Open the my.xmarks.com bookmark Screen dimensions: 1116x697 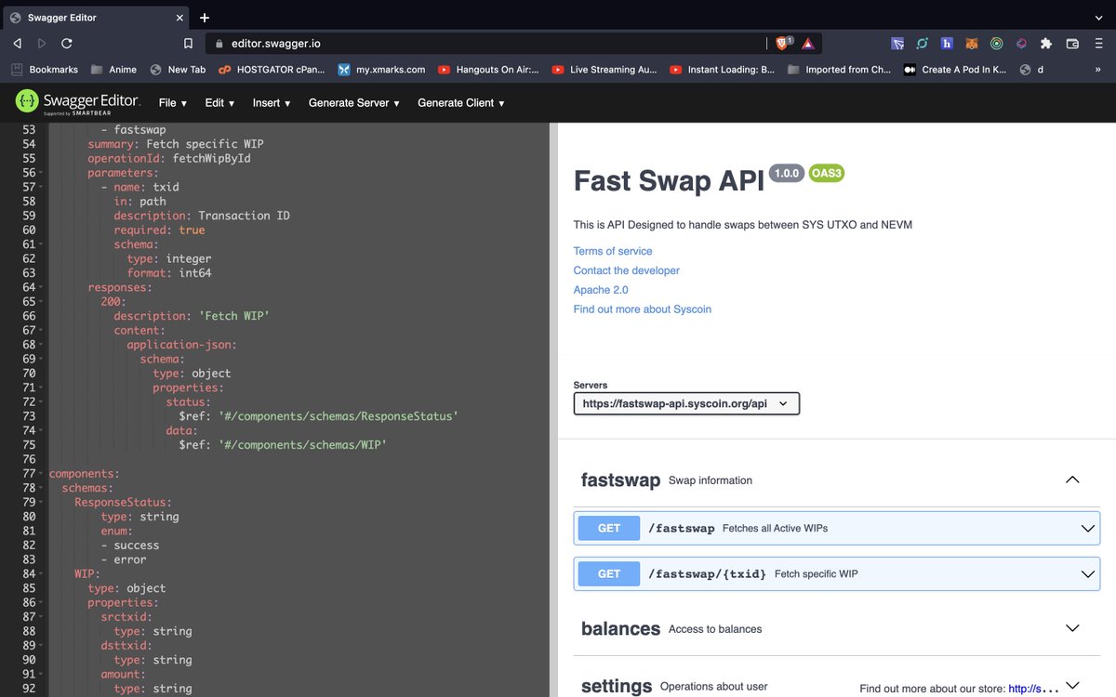(381, 70)
